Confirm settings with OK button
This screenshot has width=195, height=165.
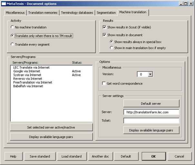(154, 156)
